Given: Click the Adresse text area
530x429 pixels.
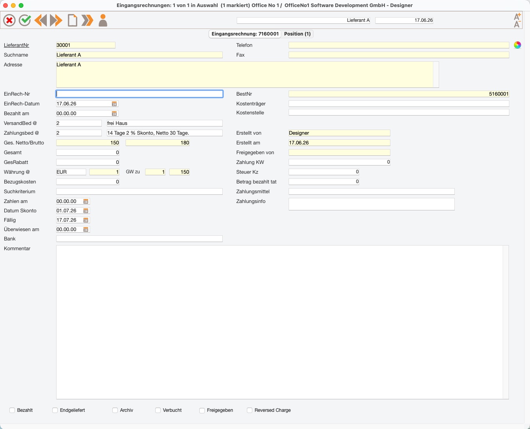Looking at the screenshot, I should [245, 75].
